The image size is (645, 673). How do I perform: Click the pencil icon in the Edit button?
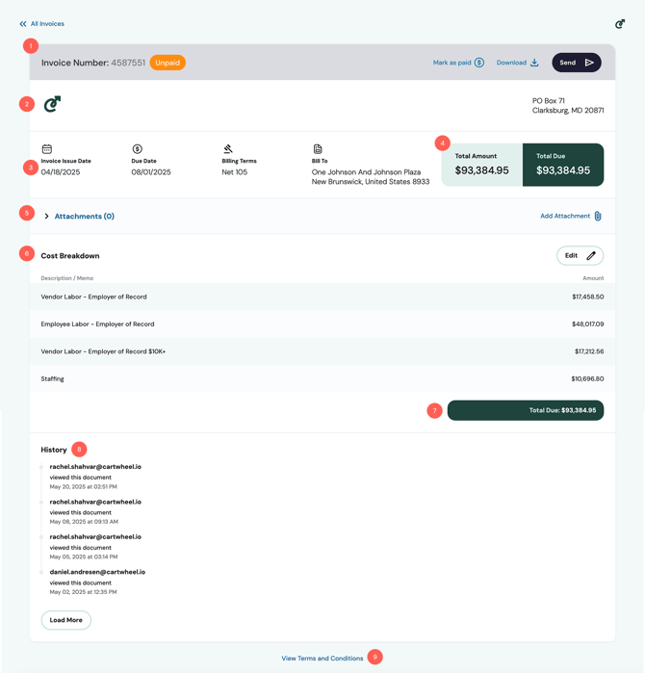click(591, 255)
